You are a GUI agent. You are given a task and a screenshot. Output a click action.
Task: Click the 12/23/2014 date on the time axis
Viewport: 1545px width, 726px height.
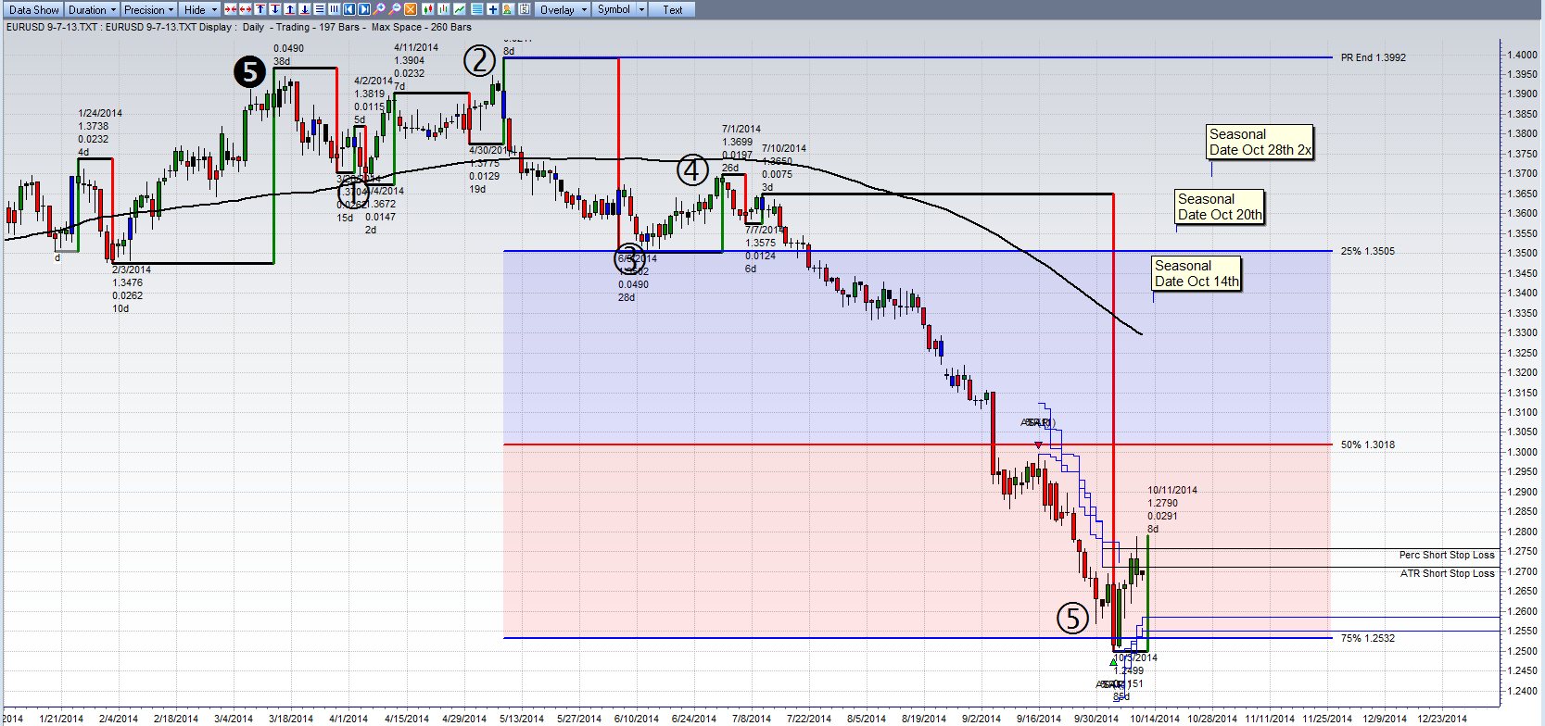pos(1443,719)
